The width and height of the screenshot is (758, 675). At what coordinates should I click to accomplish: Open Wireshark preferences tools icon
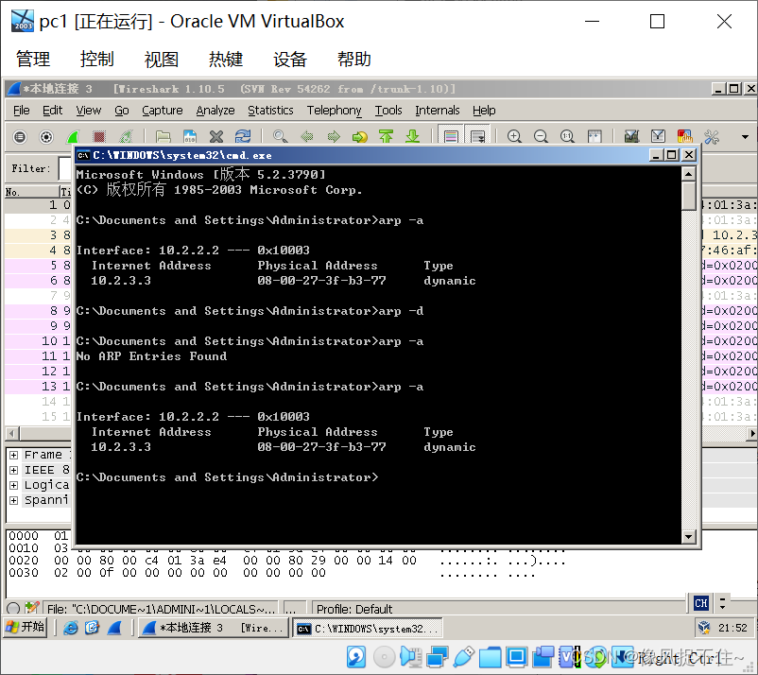711,137
